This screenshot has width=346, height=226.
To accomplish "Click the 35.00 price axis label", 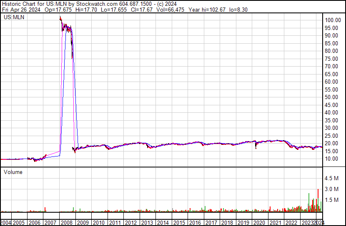I will click(x=331, y=120).
